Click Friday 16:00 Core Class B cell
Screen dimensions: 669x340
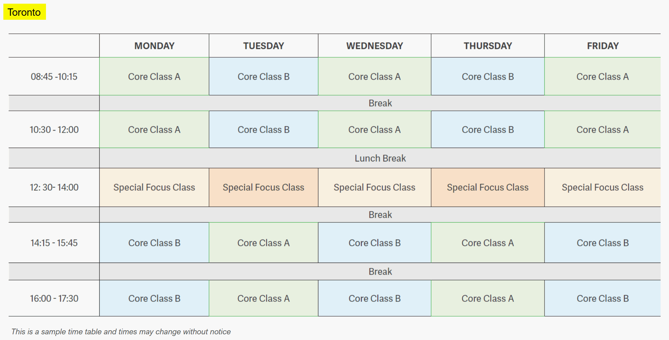pyautogui.click(x=603, y=298)
